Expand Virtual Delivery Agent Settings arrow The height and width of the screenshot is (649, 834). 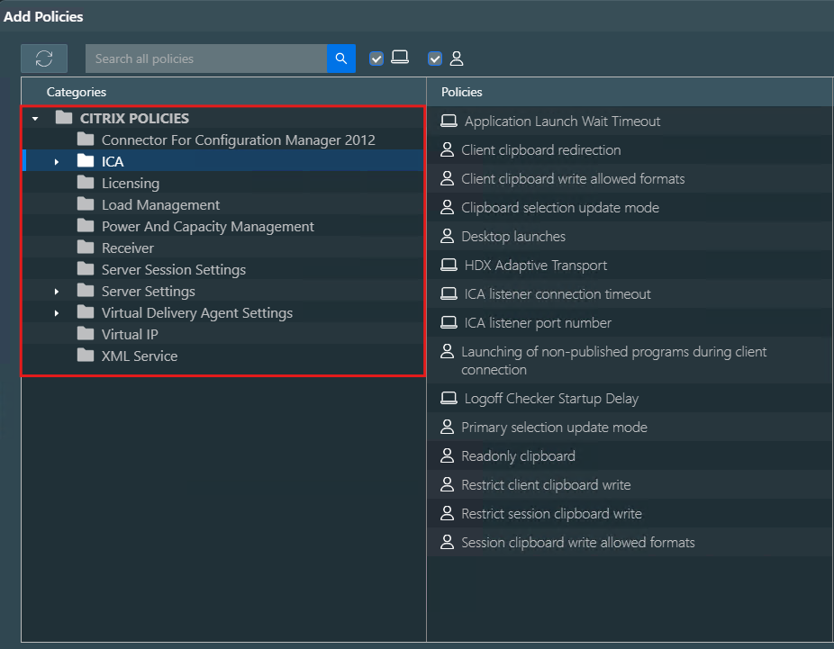57,313
